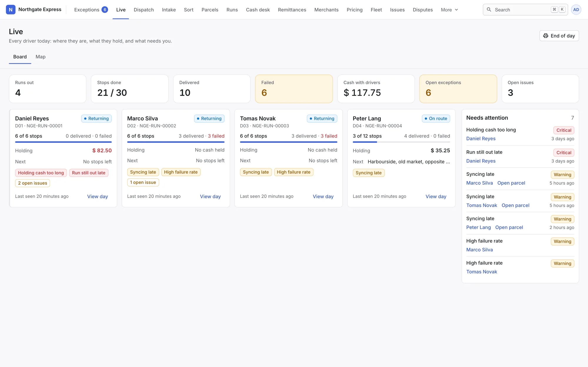Open Tomas Novak under High failure rate alert
This screenshot has height=367, width=588.
(482, 272)
